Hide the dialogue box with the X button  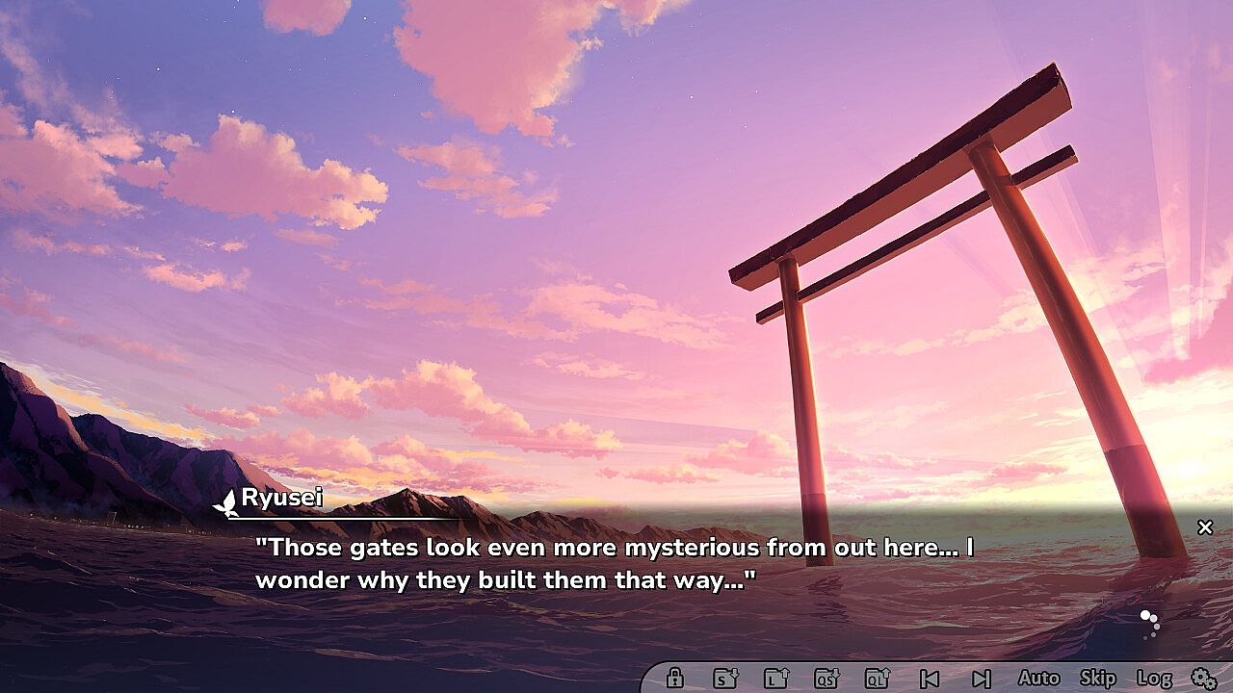click(x=1205, y=527)
